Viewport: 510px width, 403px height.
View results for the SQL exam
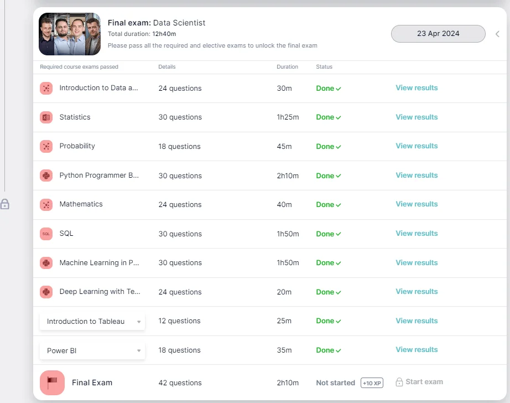click(417, 234)
